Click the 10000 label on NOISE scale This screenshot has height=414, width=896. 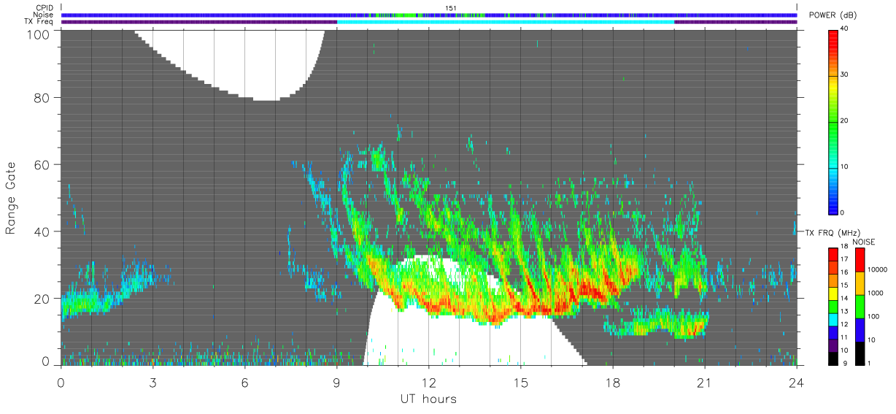point(878,269)
